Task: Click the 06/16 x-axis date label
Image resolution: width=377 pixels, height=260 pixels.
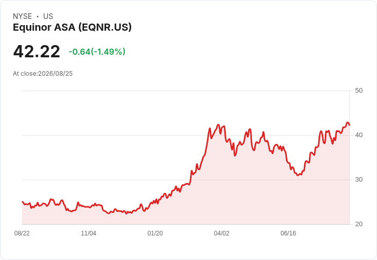Action: (288, 233)
